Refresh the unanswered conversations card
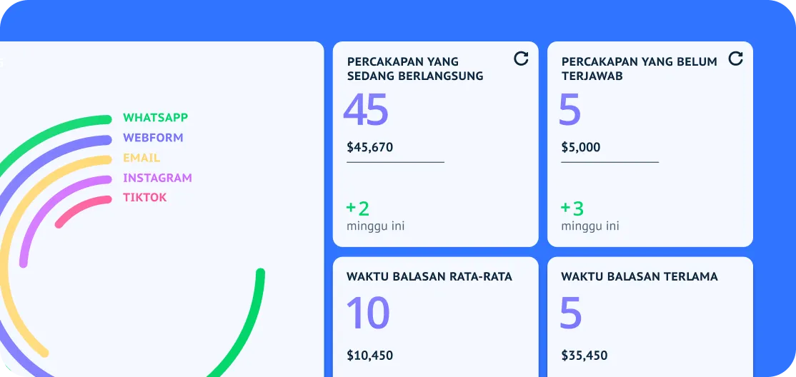Image resolution: width=796 pixels, height=377 pixels. (735, 59)
